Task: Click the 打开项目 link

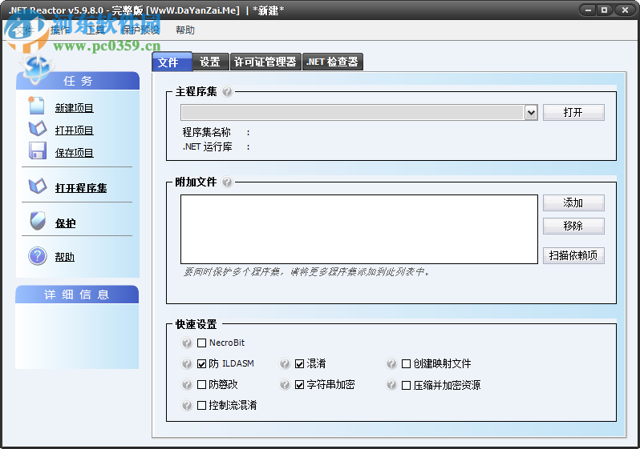Action: tap(75, 130)
